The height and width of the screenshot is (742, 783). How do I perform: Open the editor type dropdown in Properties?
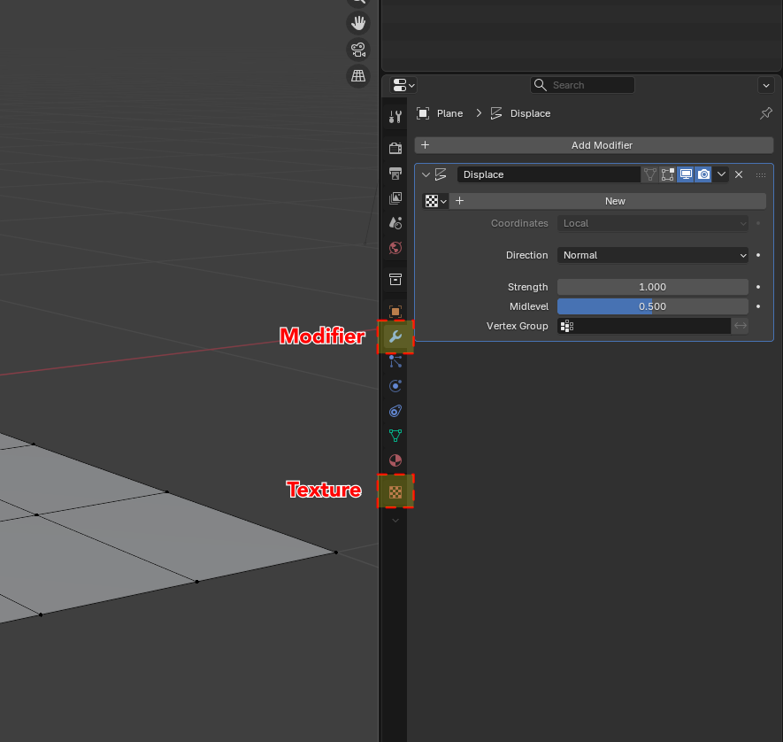tap(403, 85)
